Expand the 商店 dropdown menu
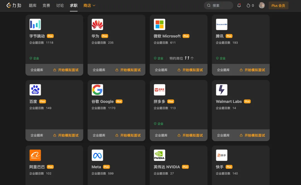The height and width of the screenshot is (185, 301). click(x=89, y=5)
